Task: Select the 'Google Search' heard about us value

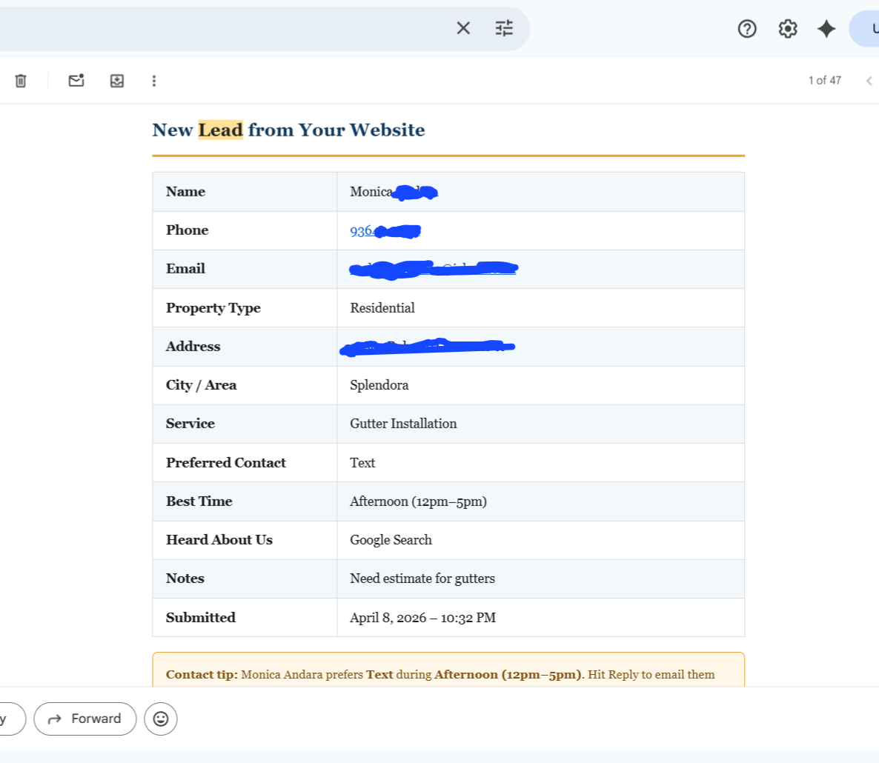Action: coord(391,540)
